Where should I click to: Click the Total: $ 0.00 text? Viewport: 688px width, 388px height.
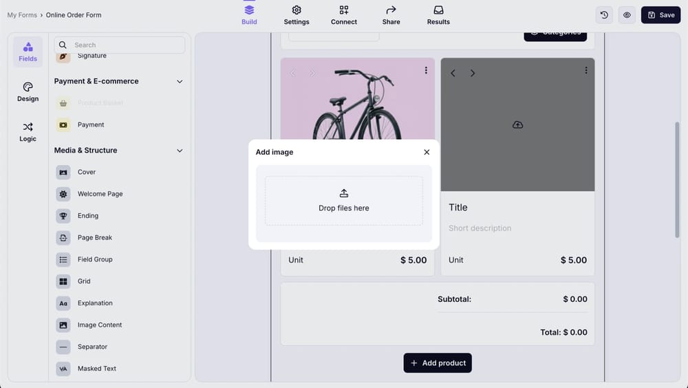click(564, 332)
